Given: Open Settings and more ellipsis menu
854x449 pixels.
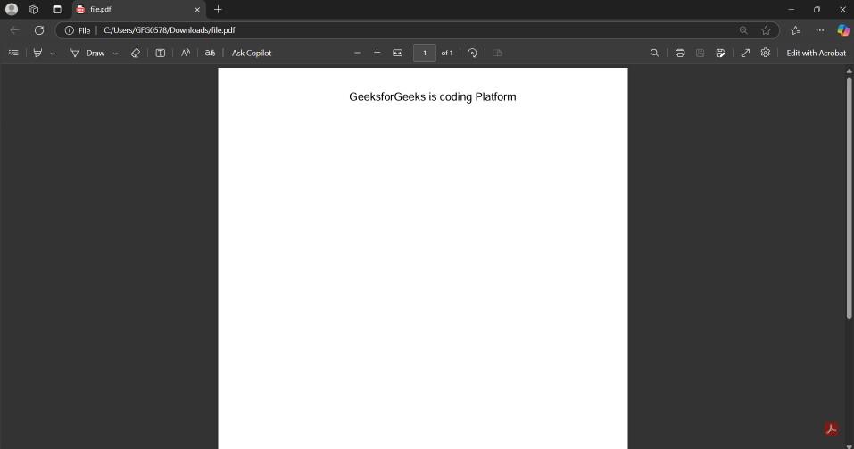Looking at the screenshot, I should click(x=820, y=30).
